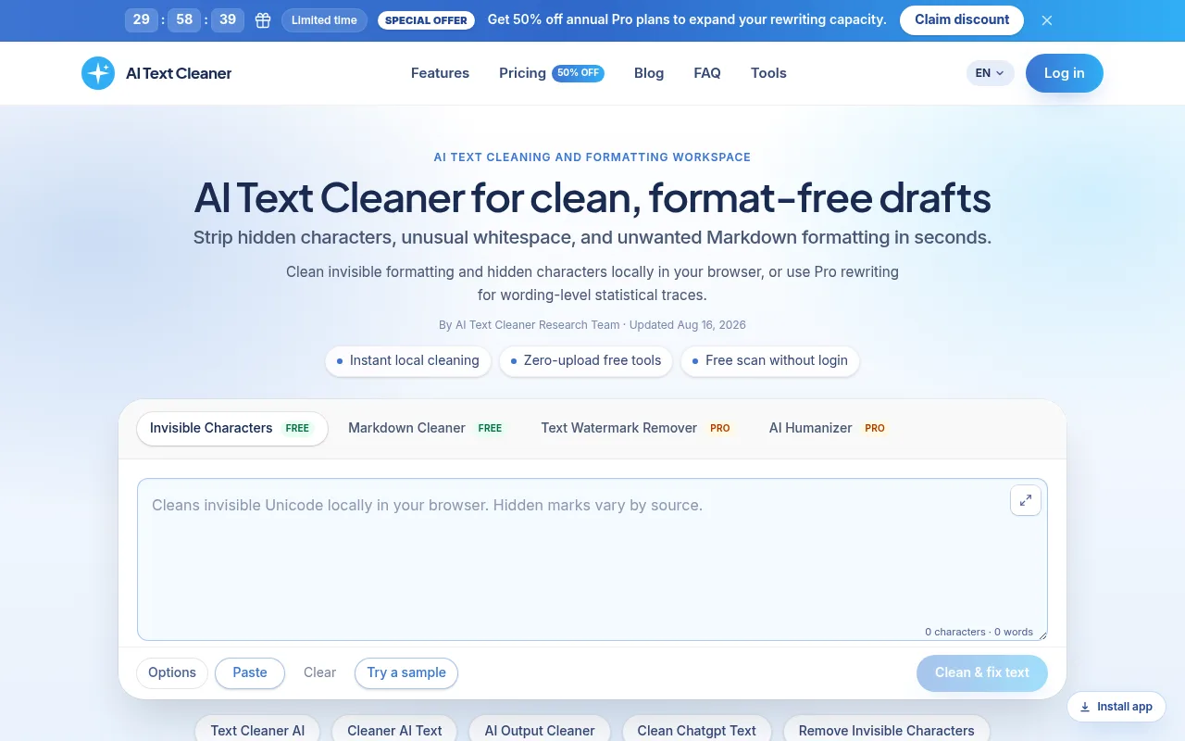Open the Features menu item
This screenshot has width=1185, height=741.
coord(440,73)
